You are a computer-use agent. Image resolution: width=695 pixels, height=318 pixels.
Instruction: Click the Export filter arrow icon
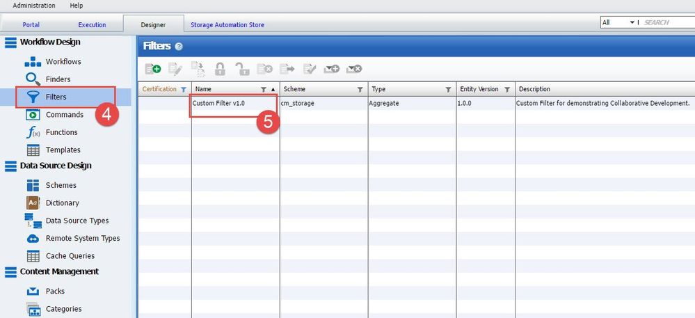point(287,69)
